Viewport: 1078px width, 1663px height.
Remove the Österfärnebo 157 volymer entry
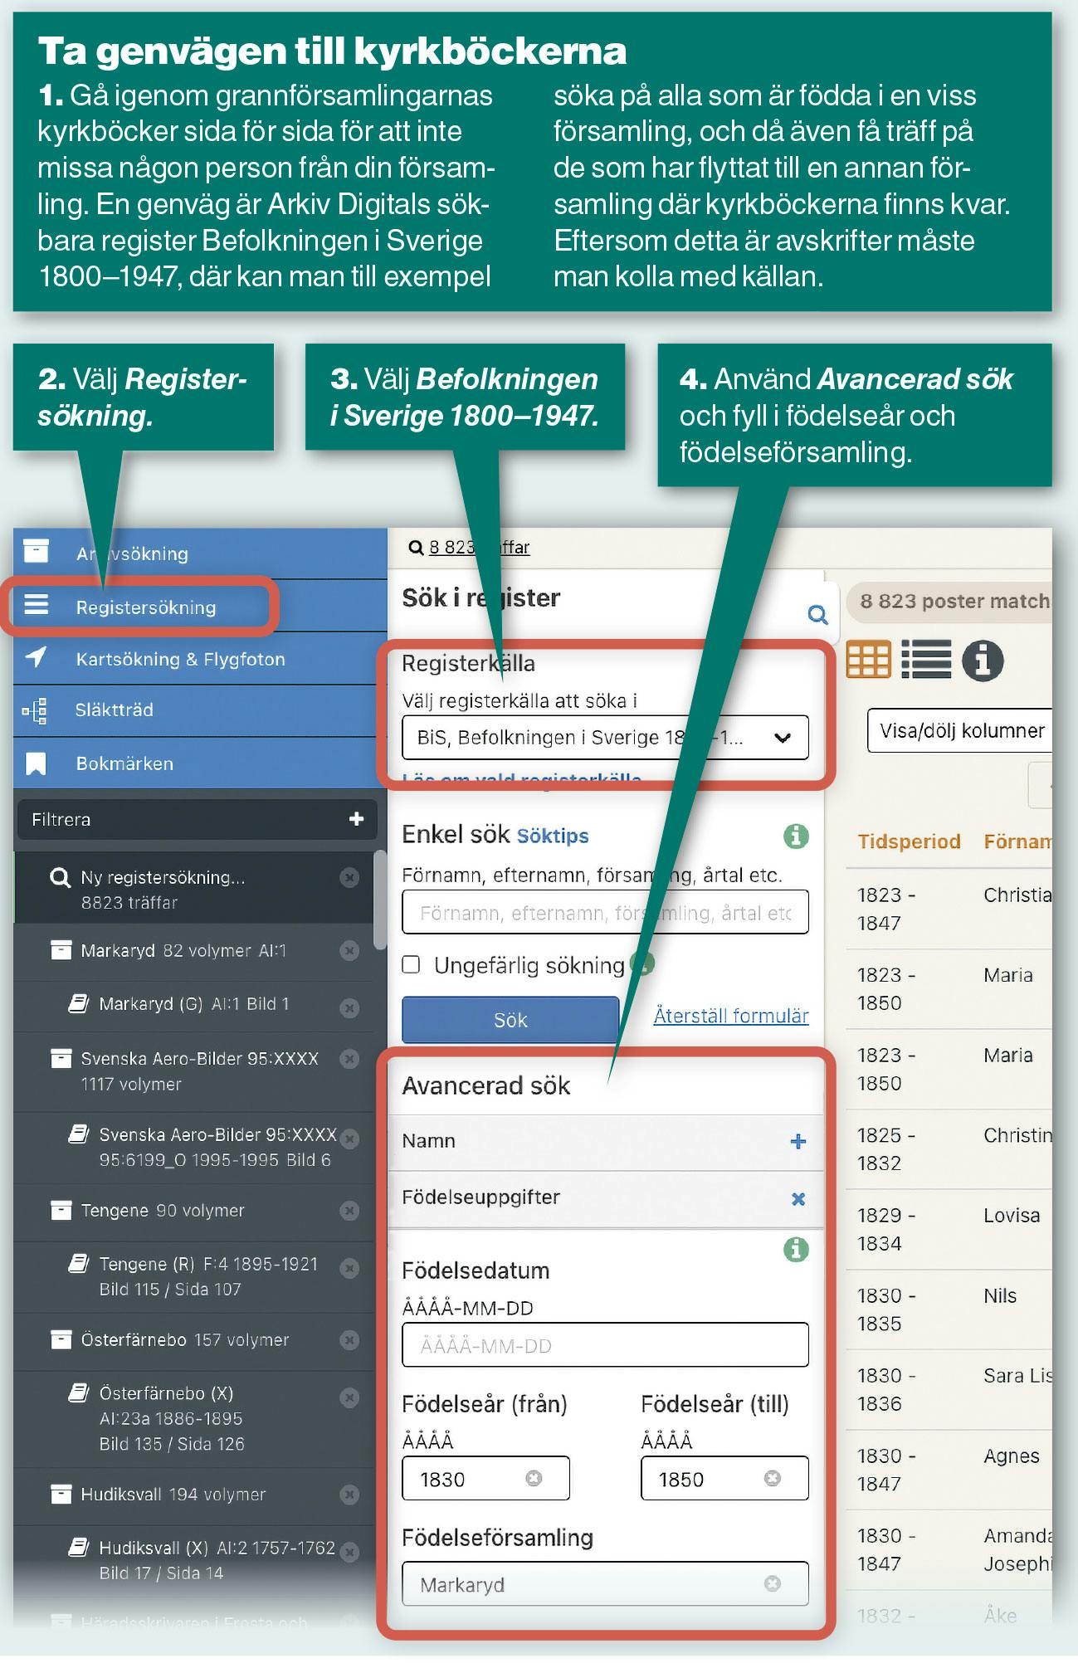pyautogui.click(x=350, y=1340)
